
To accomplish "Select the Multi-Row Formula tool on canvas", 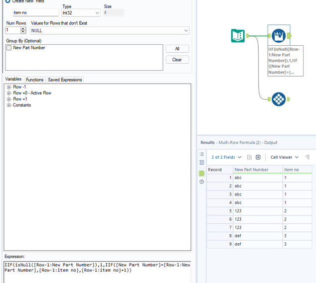I will point(279,36).
